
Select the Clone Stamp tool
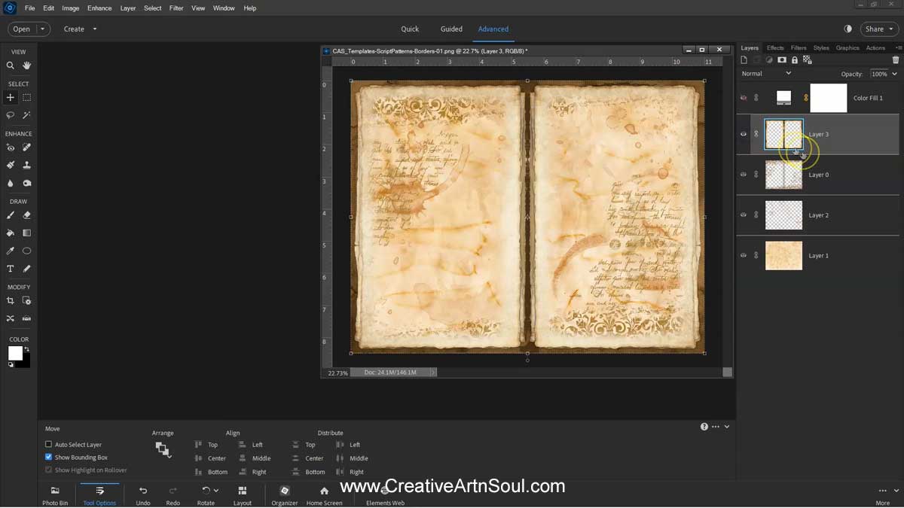[26, 165]
